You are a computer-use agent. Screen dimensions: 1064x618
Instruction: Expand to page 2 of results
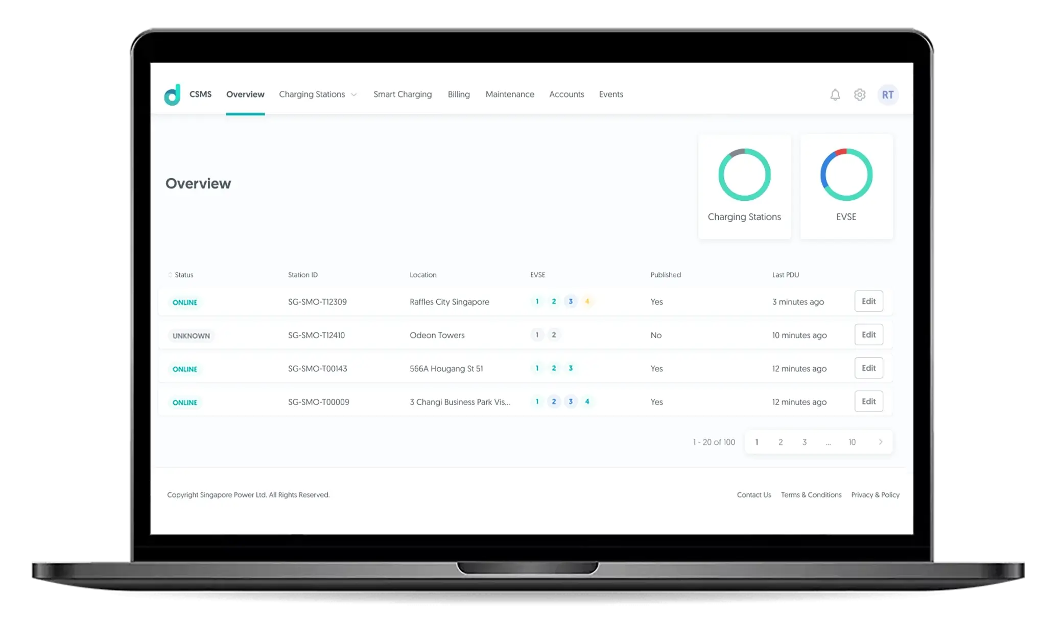781,441
